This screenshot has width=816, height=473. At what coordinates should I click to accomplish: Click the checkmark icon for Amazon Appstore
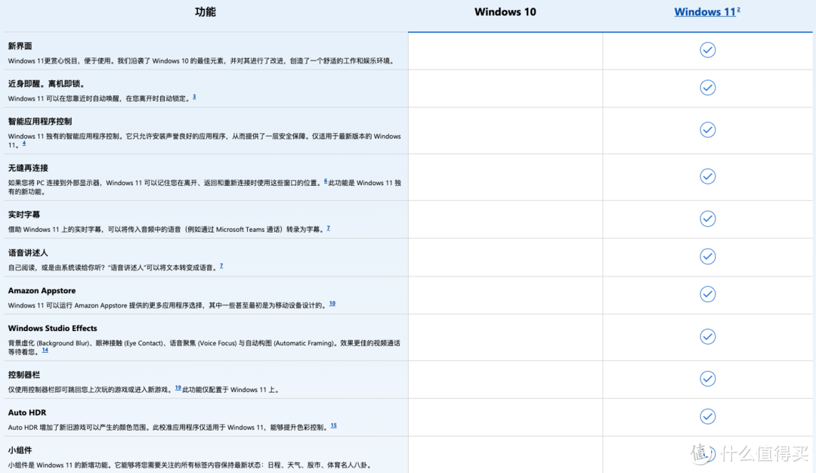point(707,294)
